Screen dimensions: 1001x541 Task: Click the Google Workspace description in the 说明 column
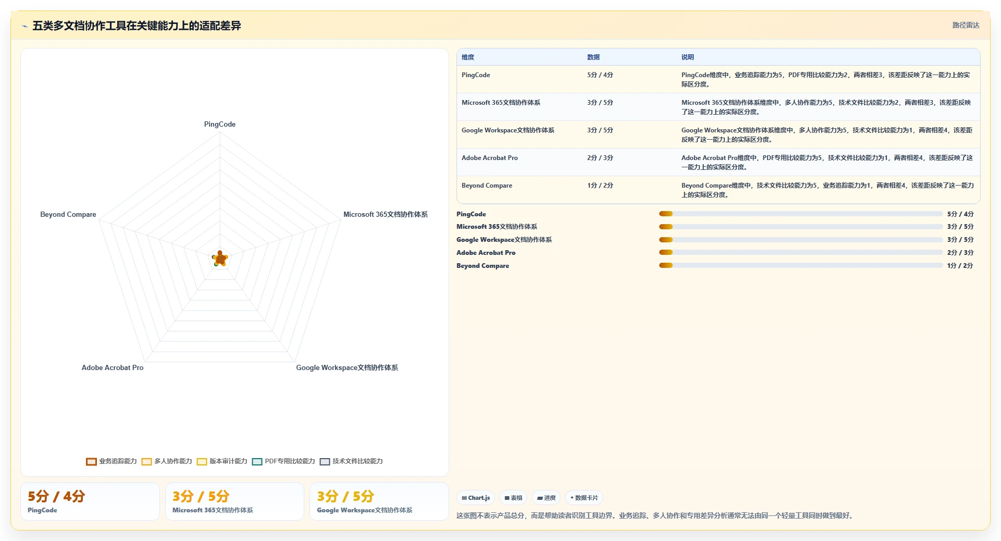click(x=827, y=135)
